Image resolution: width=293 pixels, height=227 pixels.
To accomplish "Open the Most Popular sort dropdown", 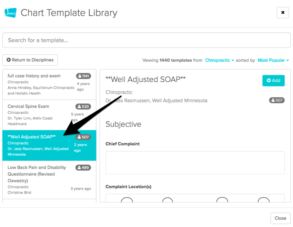I will (273, 60).
